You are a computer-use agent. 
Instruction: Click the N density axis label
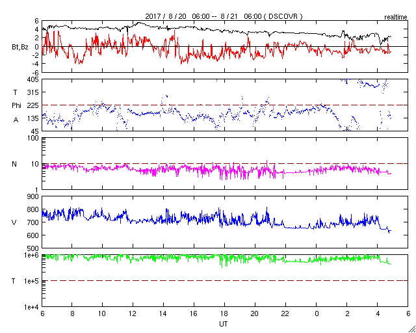(x=14, y=164)
